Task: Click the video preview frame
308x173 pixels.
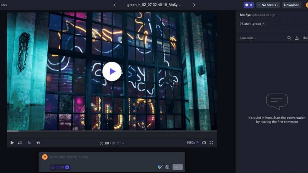Action: coord(112,71)
